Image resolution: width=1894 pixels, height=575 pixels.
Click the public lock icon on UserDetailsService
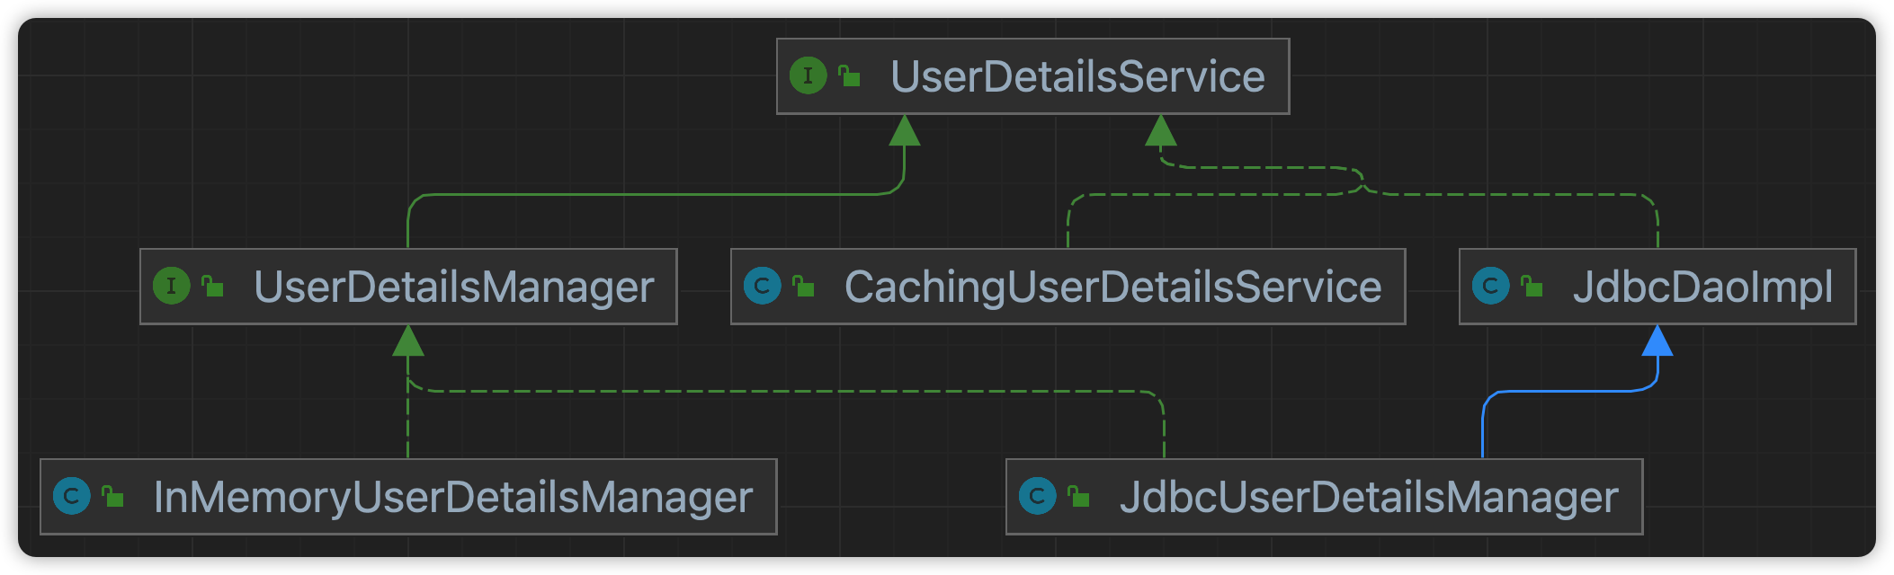coord(849,76)
